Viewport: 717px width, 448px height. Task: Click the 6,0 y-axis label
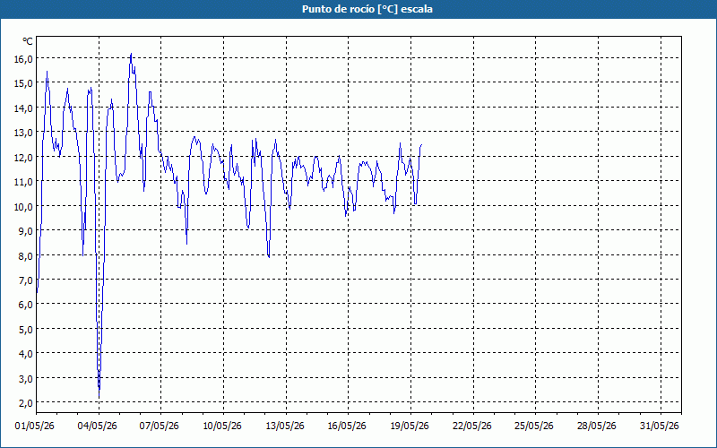pyautogui.click(x=26, y=305)
